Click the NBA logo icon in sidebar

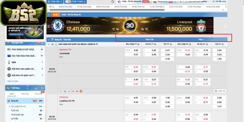tap(9, 62)
